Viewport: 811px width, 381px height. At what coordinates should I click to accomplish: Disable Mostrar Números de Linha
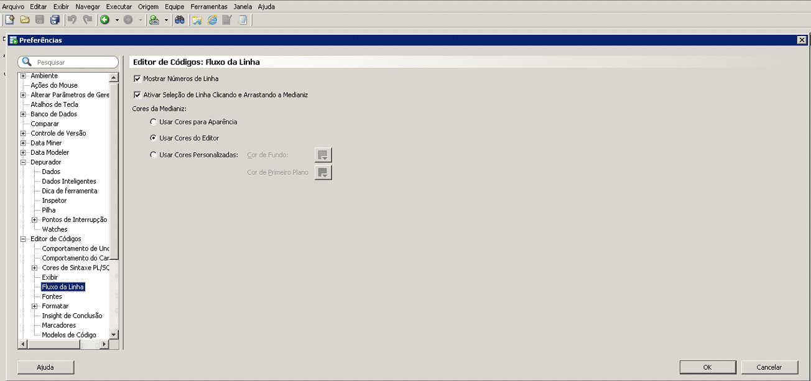(x=137, y=79)
